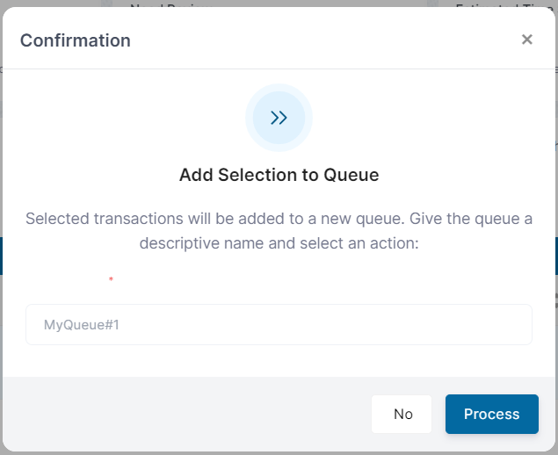Close the Confirmation dialog with the X

(526, 40)
